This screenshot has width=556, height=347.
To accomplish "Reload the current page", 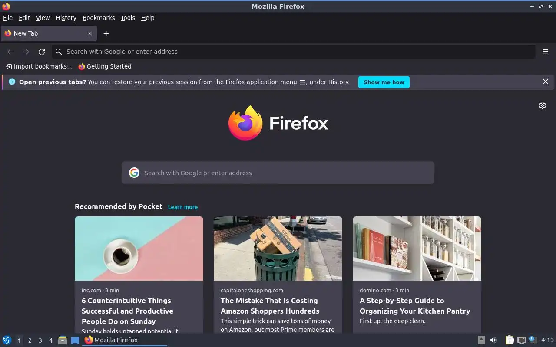I will [x=42, y=52].
